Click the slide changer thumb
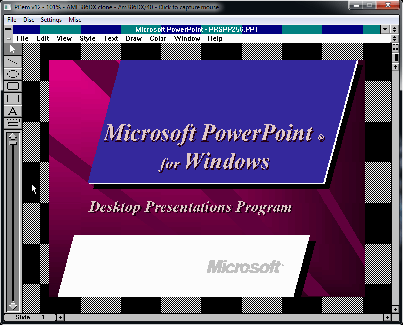Viewport: 403px width, 325px height. 13,143
